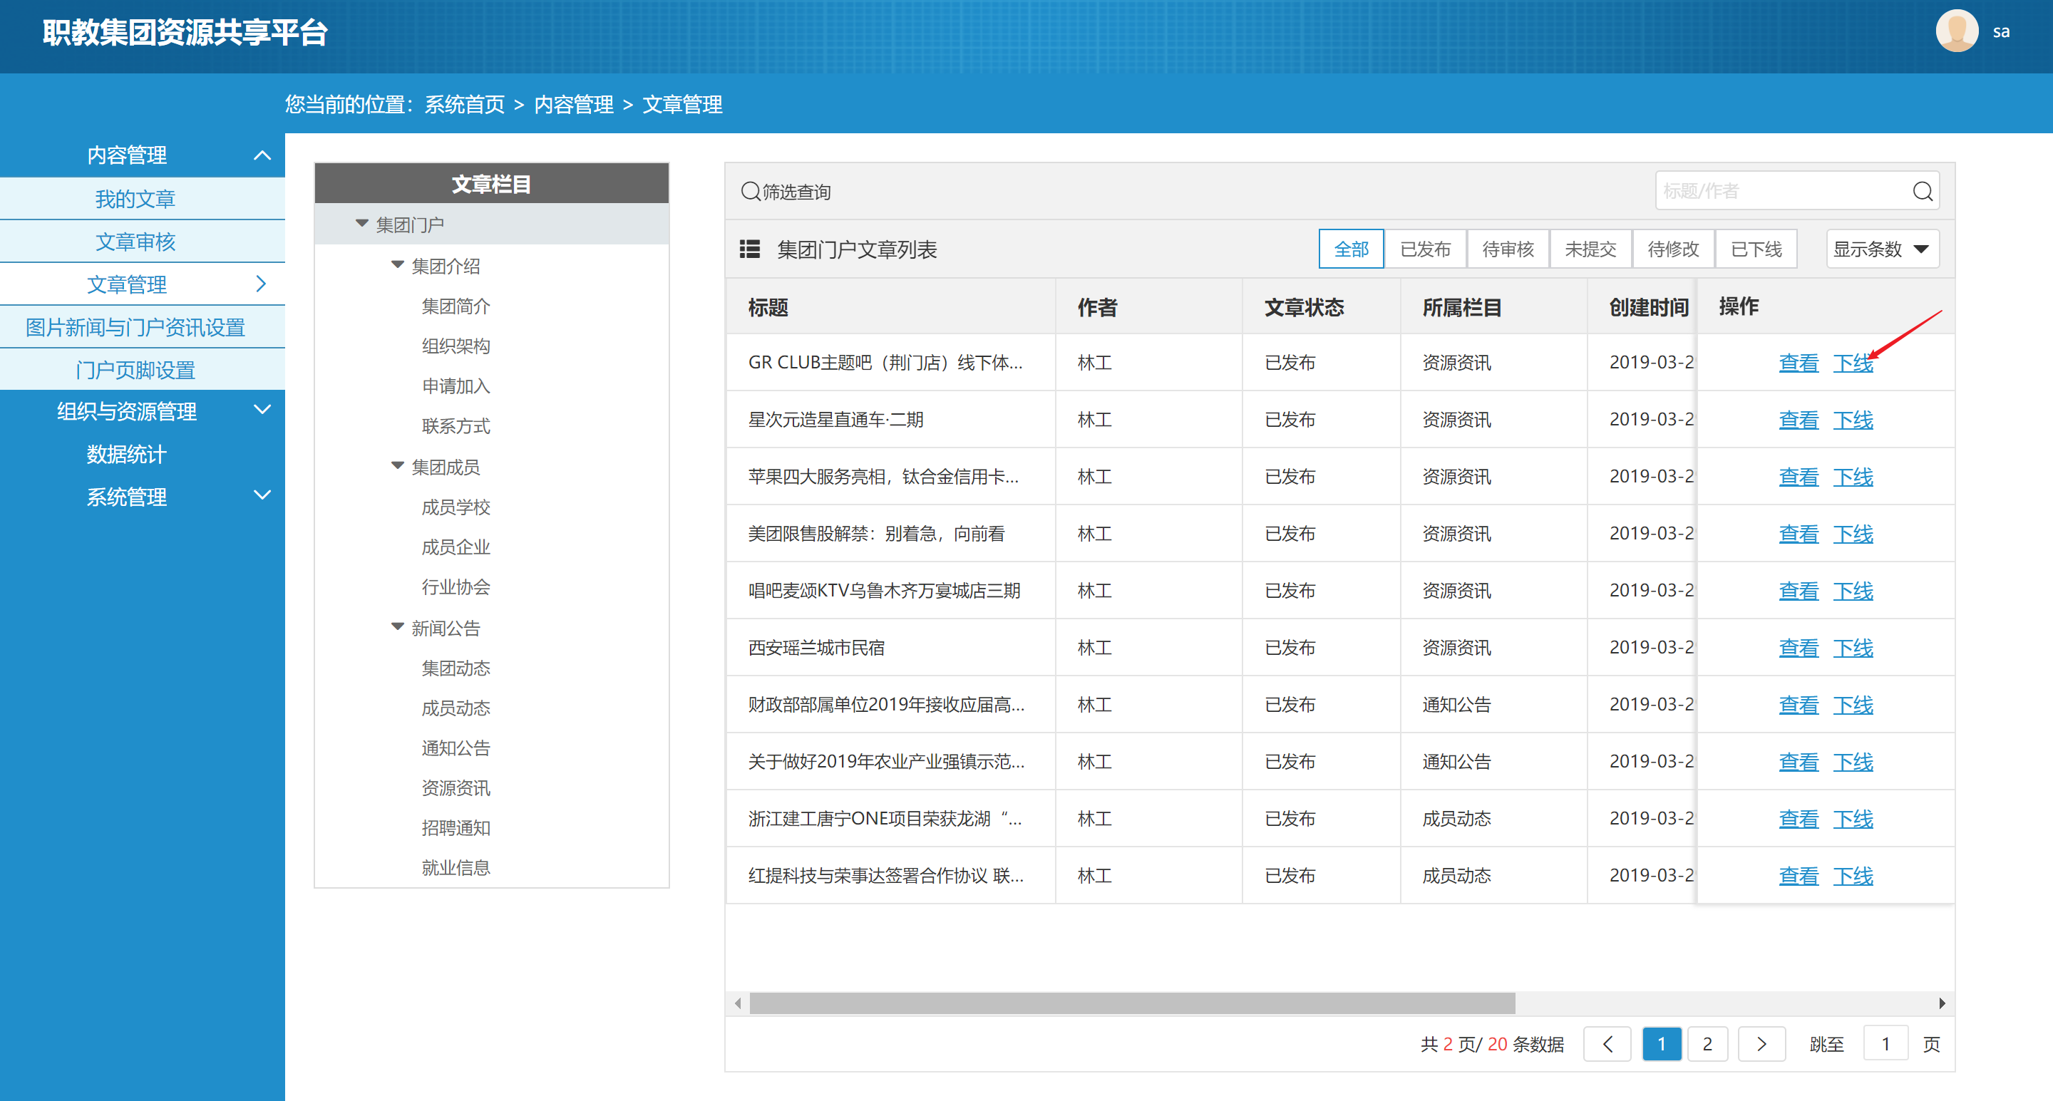Collapse the 集团介绍 tree node
The height and width of the screenshot is (1101, 2053).
point(398,265)
